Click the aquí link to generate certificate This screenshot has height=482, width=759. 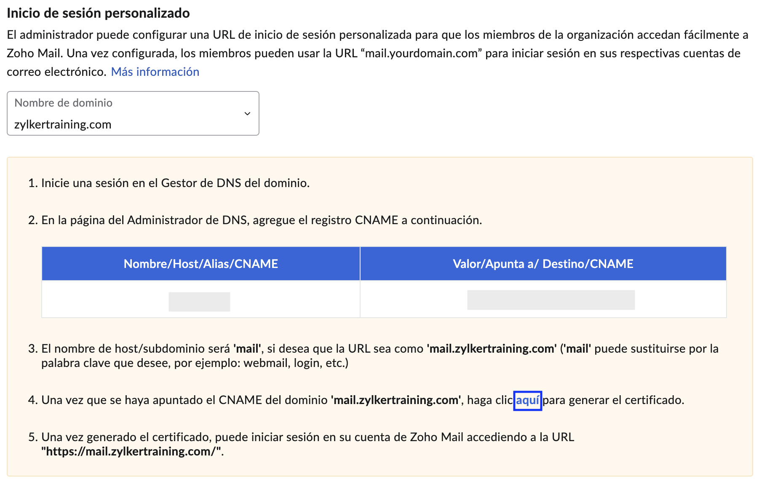[x=528, y=400]
